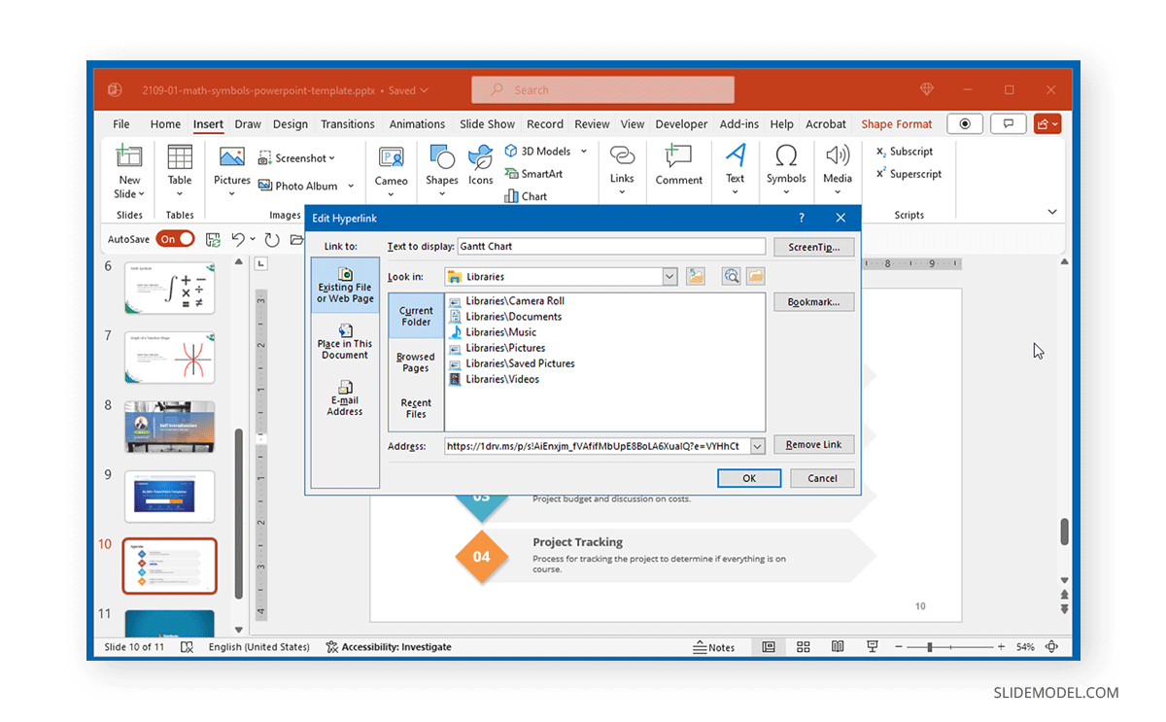Open the File menu
Image resolution: width=1166 pixels, height=722 pixels.
click(x=121, y=124)
